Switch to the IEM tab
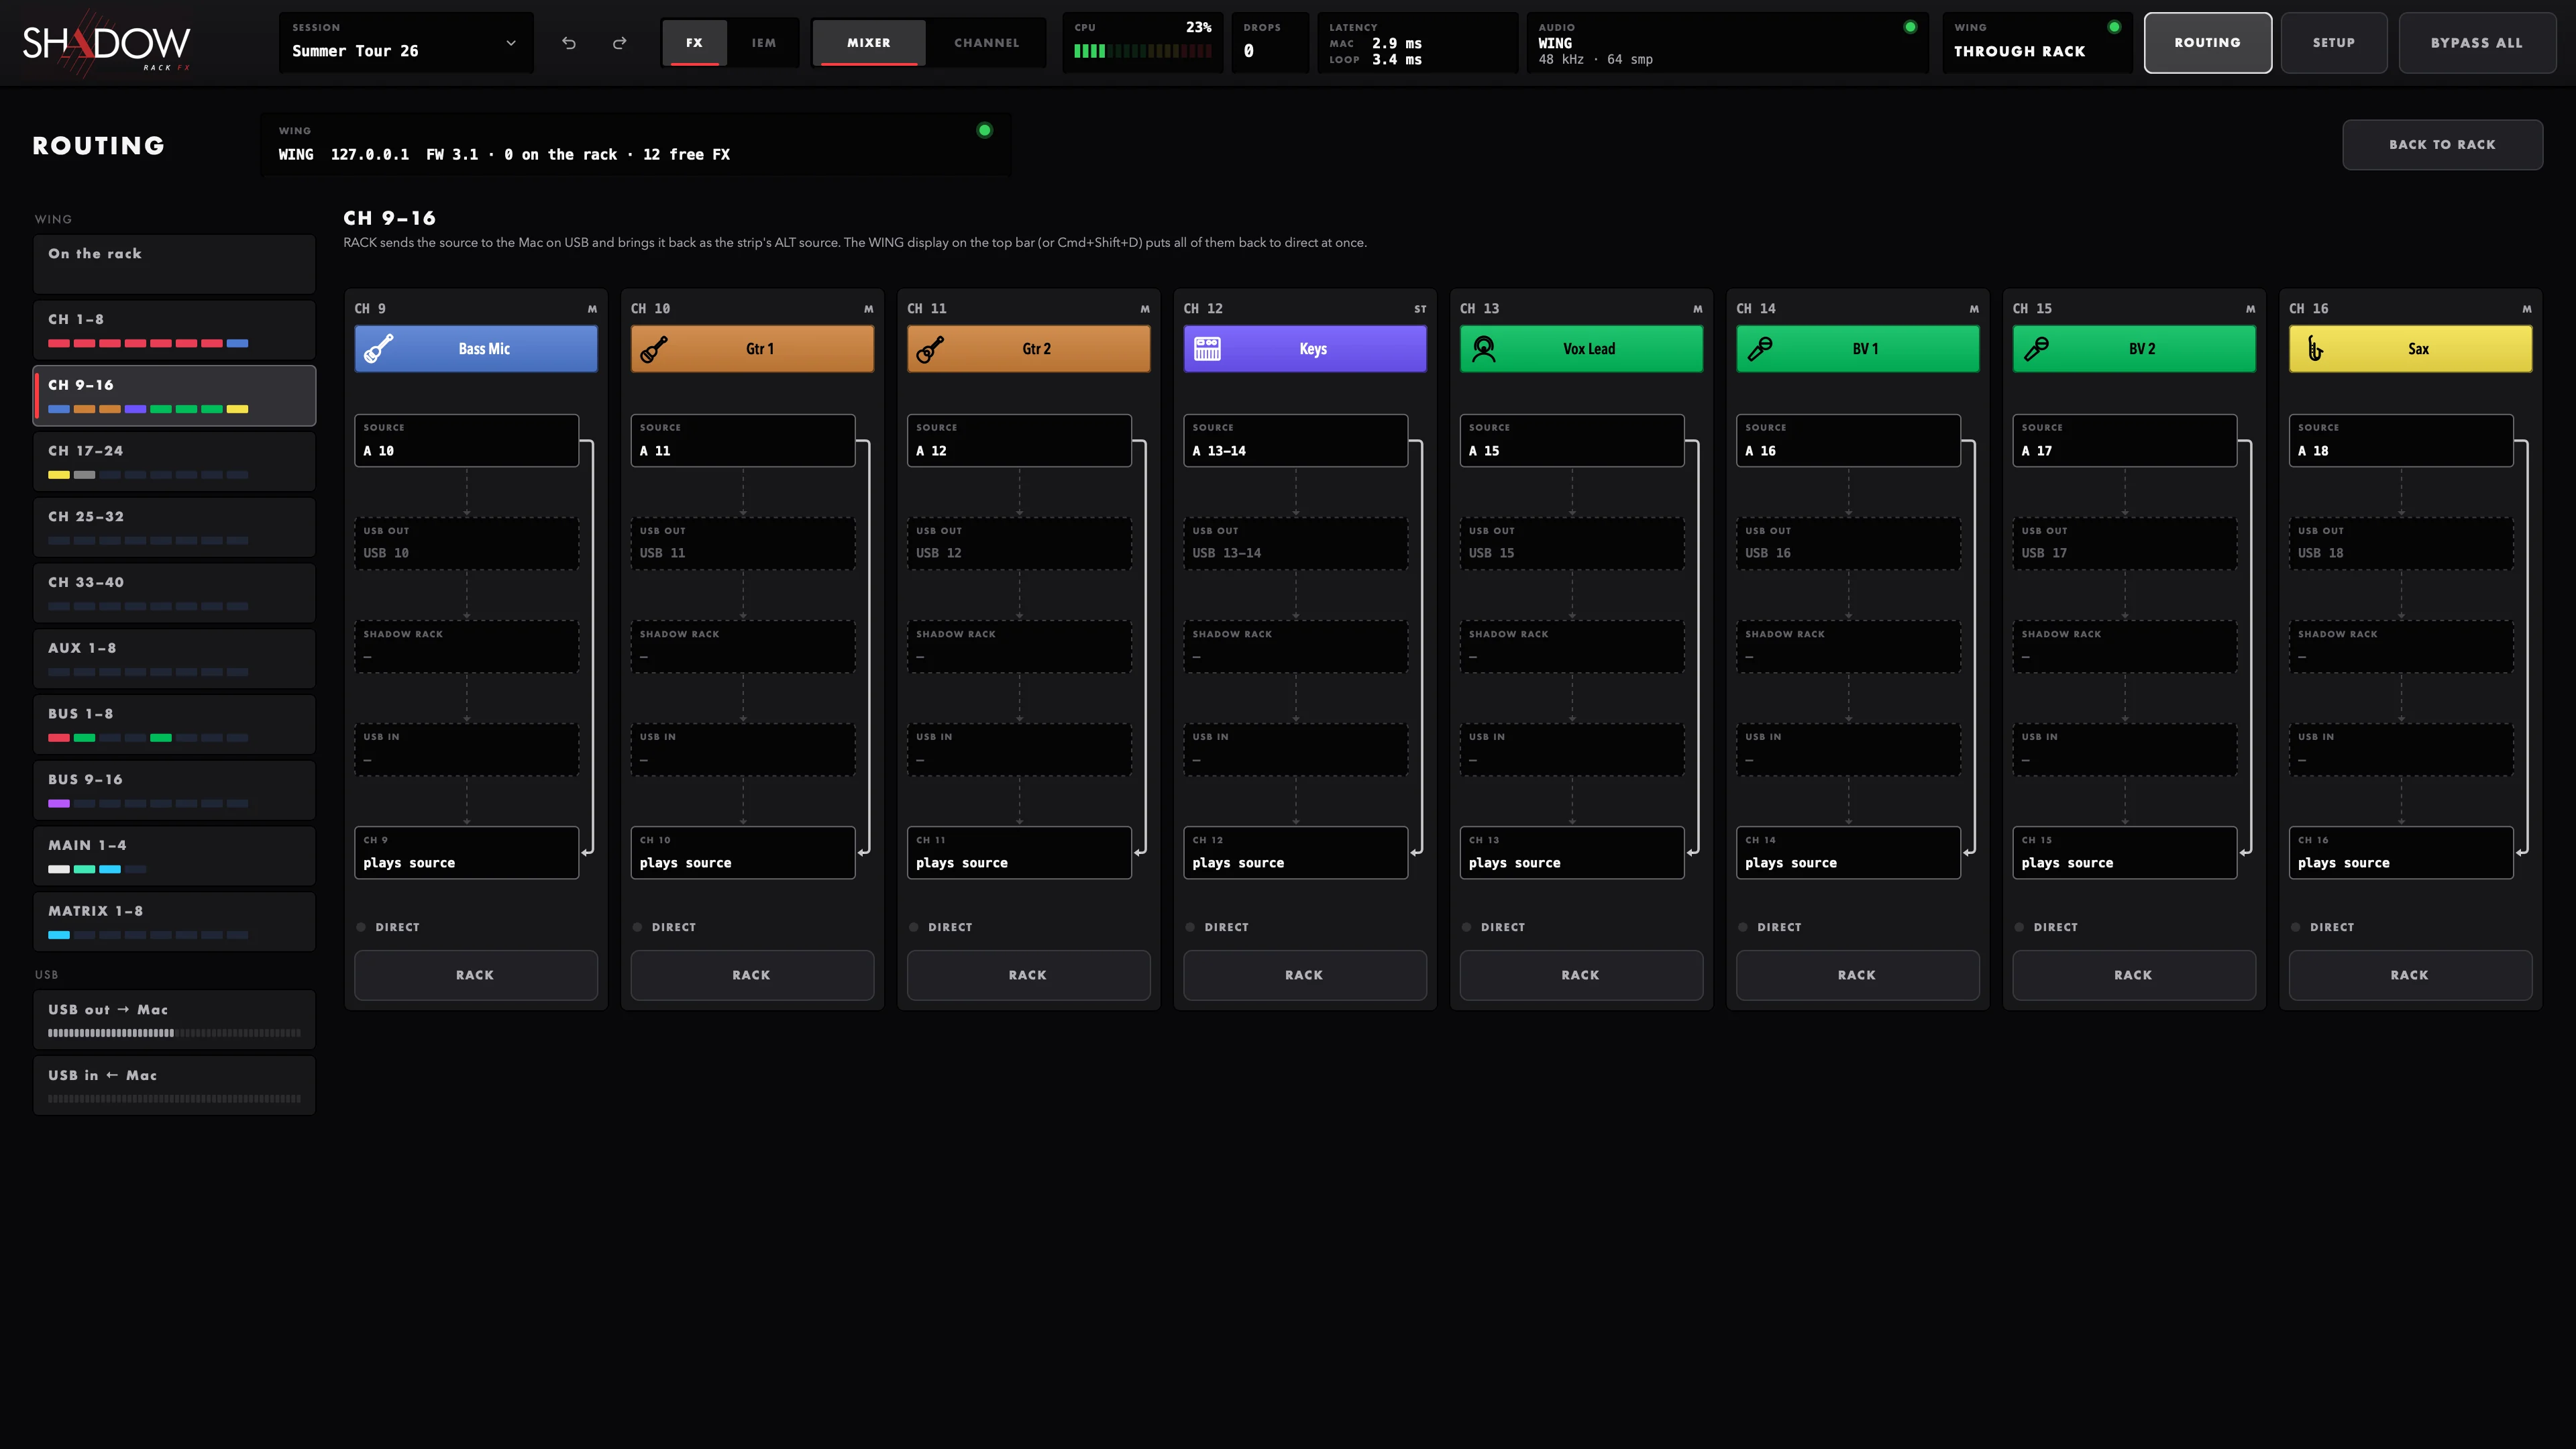The image size is (2576, 1449). click(x=764, y=43)
